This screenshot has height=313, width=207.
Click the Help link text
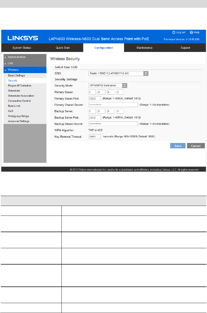pyautogui.click(x=197, y=32)
